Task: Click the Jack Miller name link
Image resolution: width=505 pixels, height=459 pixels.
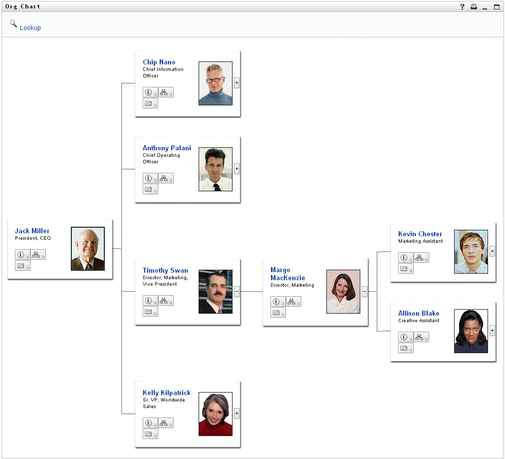Action: (32, 231)
